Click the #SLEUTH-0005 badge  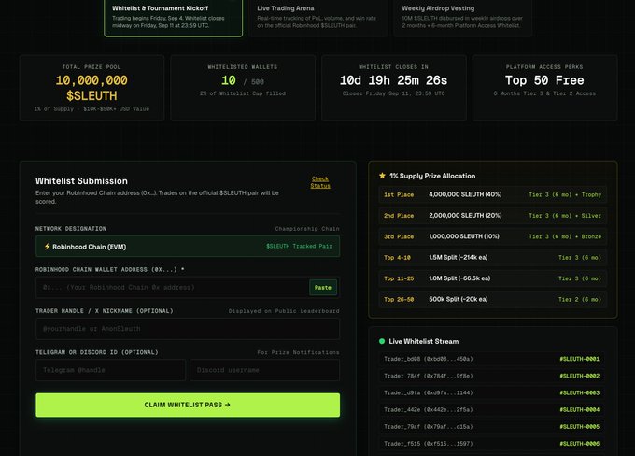(580, 427)
